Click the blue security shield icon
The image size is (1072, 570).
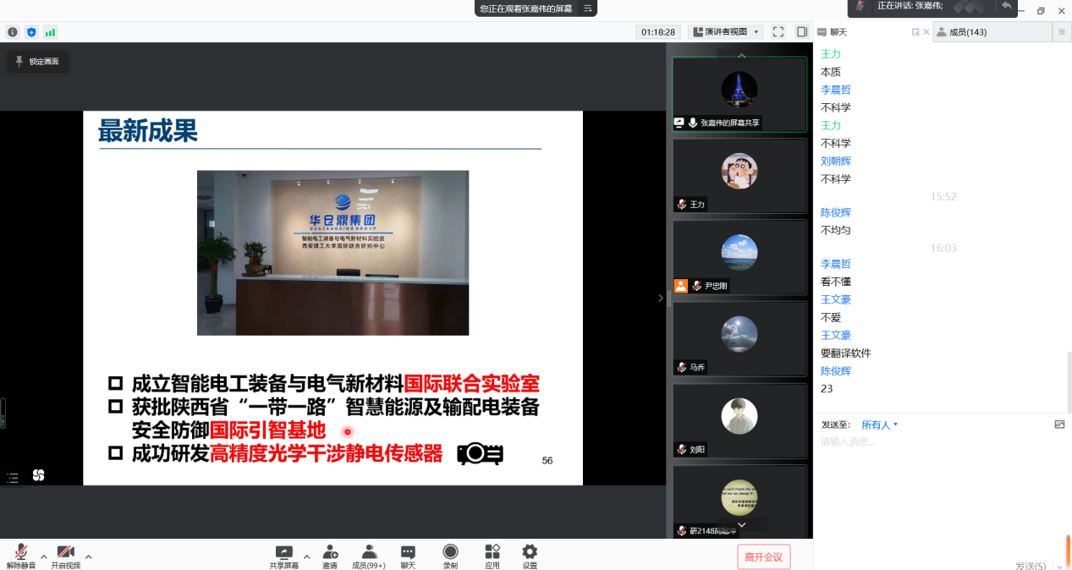[31, 32]
